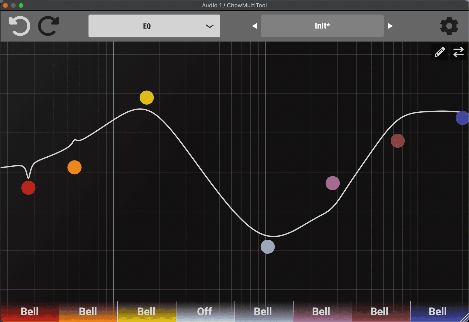Enable the band currently set to Off
469x322 pixels.
coord(205,311)
